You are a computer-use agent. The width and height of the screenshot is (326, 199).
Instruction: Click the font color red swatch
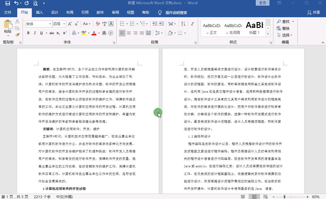coord(94,35)
